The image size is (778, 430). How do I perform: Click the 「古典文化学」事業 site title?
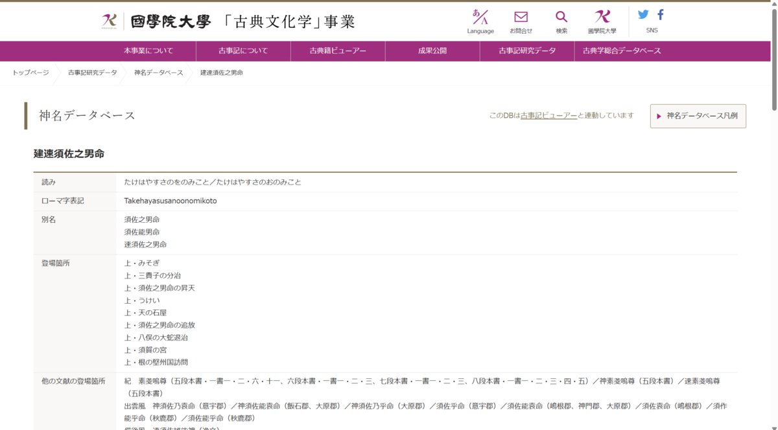coord(289,21)
